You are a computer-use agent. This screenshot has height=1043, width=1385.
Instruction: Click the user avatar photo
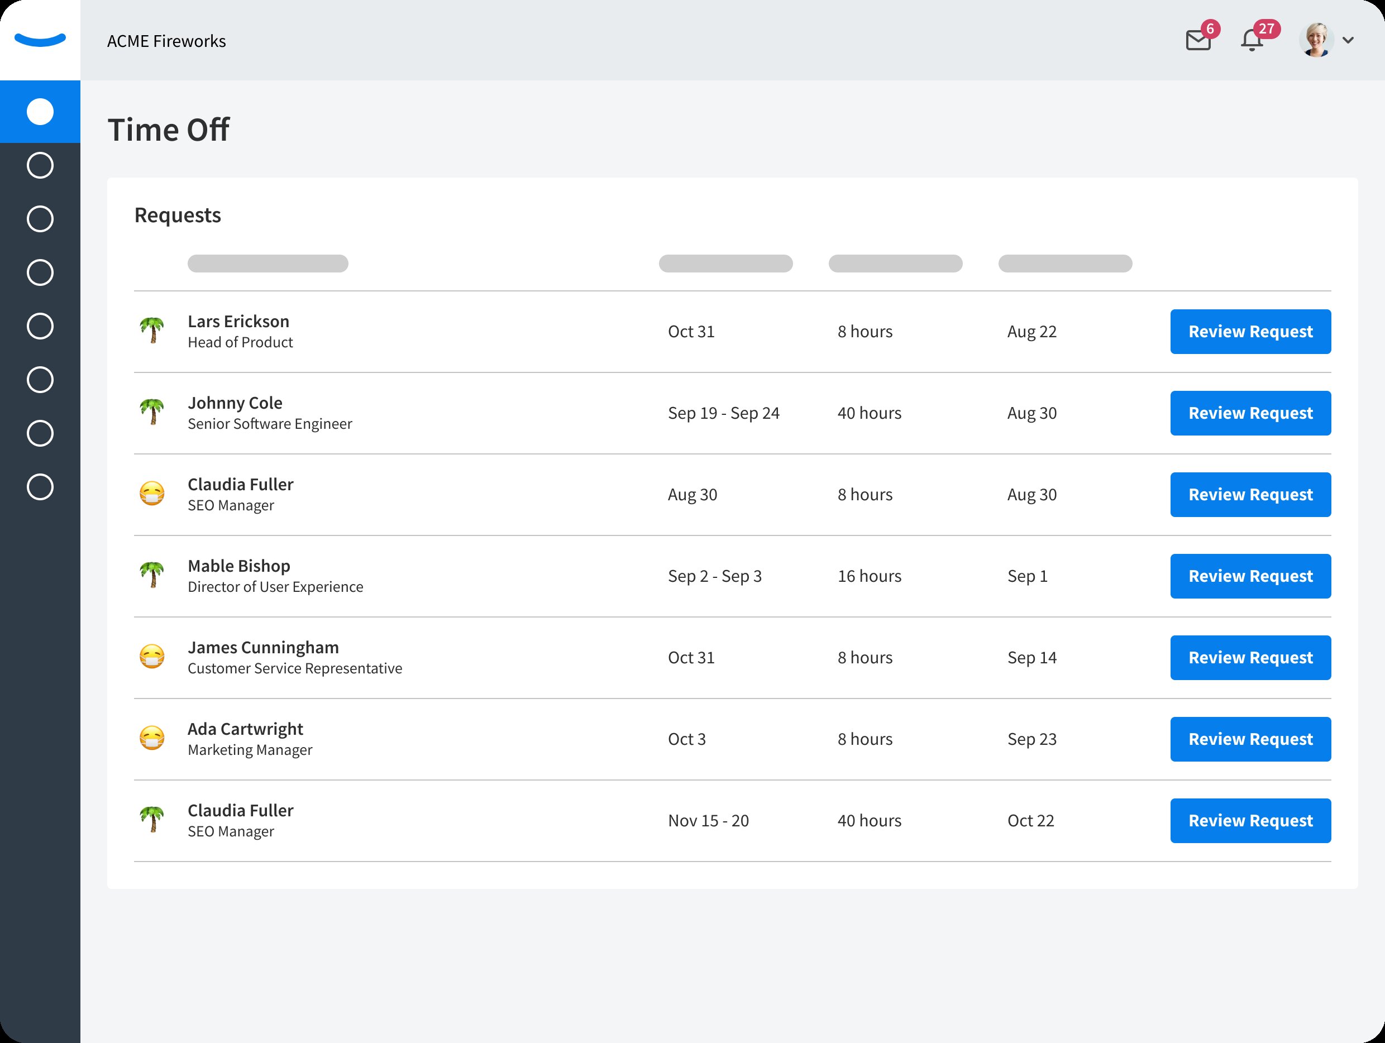coord(1316,41)
